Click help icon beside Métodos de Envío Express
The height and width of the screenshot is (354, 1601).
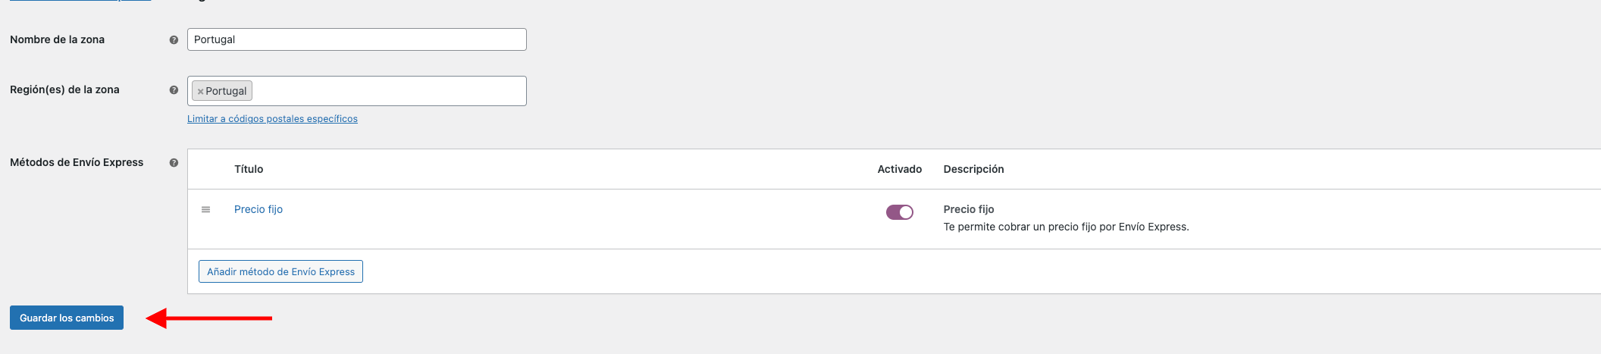[x=174, y=163]
